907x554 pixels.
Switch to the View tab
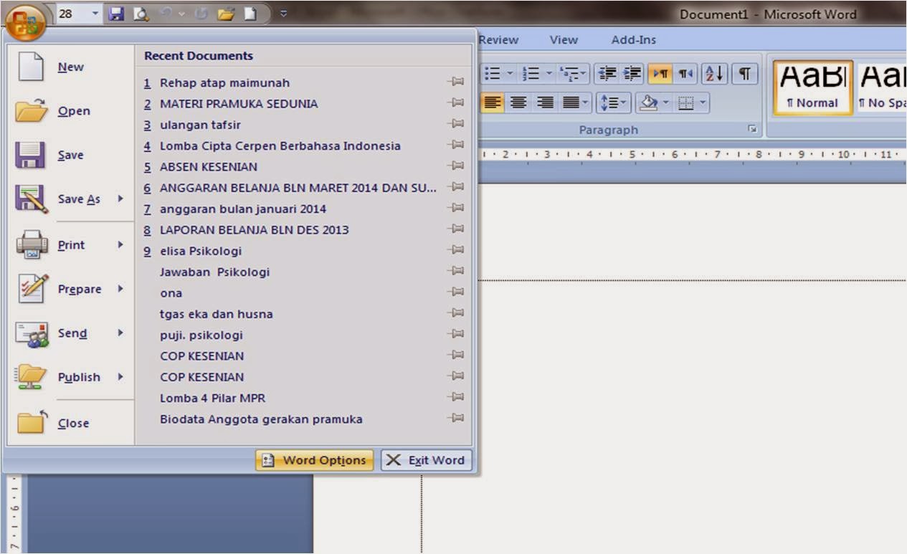(x=564, y=40)
